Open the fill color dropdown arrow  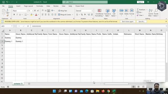click(33, 15)
